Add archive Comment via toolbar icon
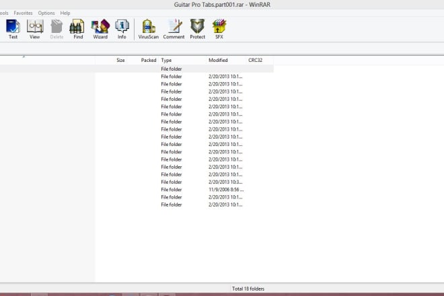The width and height of the screenshot is (444, 296). [174, 29]
